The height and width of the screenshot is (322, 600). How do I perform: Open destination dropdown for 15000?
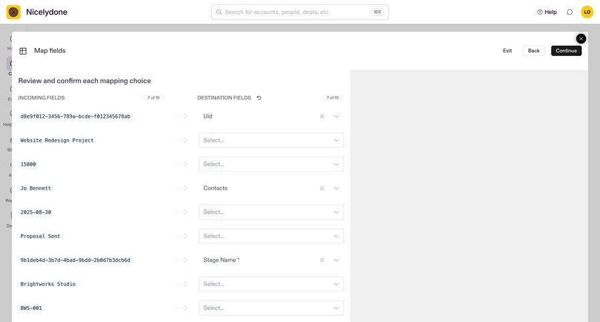coord(271,164)
